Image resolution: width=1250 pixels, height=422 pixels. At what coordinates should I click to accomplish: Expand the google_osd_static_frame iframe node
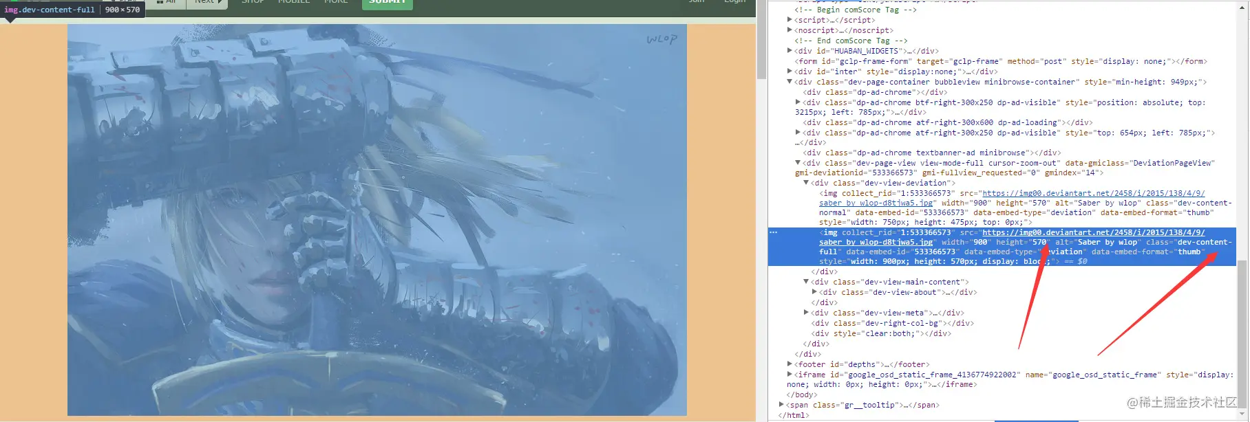790,375
